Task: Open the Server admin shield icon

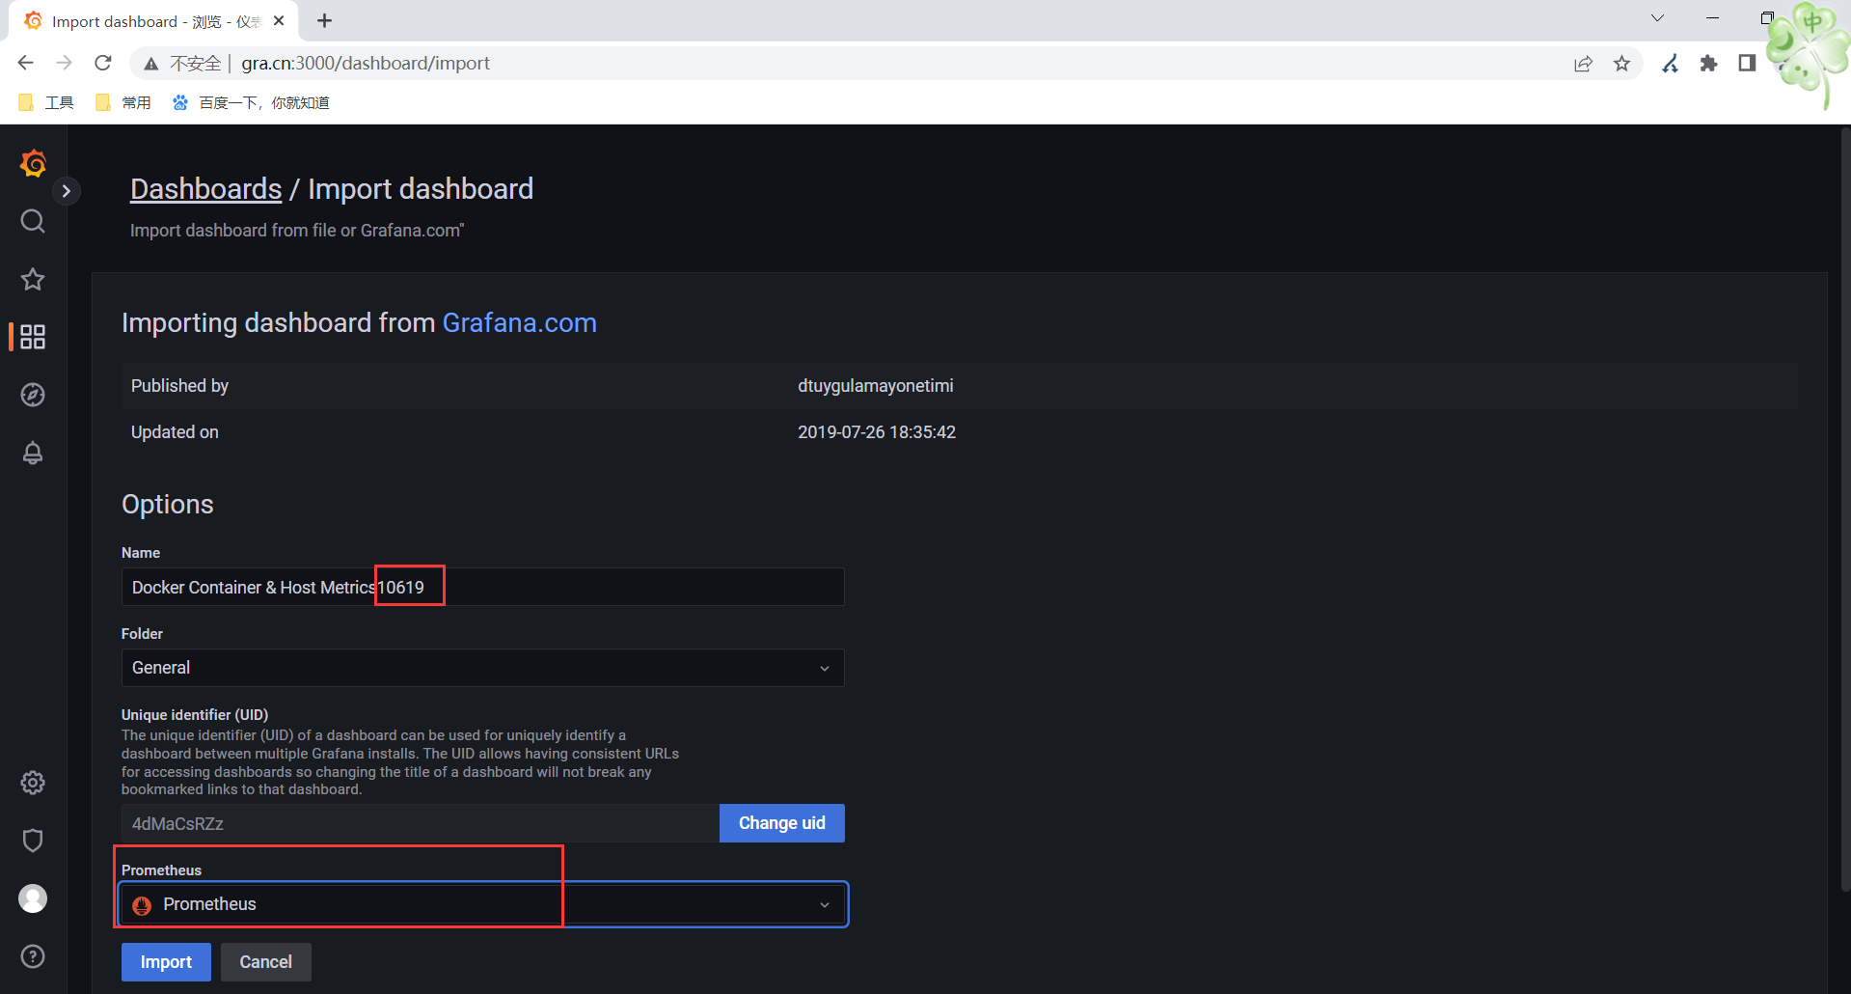Action: tap(33, 841)
